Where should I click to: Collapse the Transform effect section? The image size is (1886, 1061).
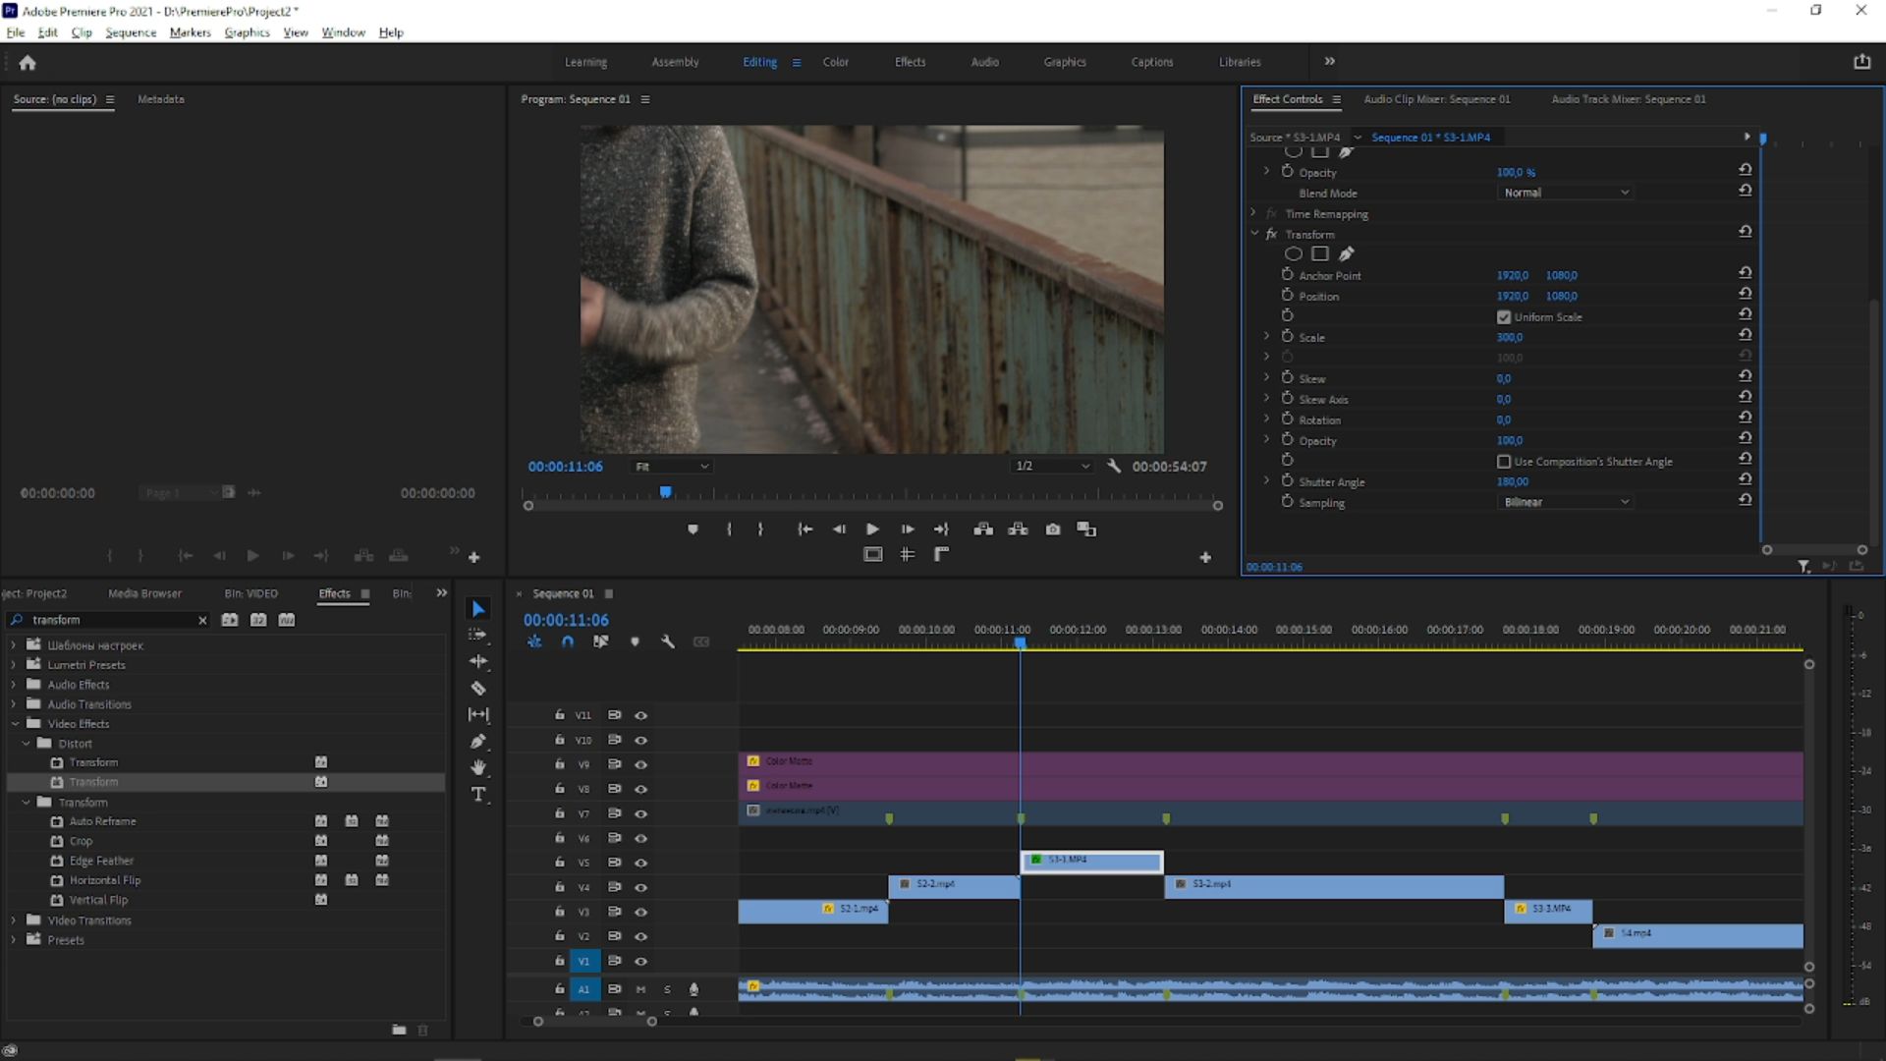[x=1254, y=234]
